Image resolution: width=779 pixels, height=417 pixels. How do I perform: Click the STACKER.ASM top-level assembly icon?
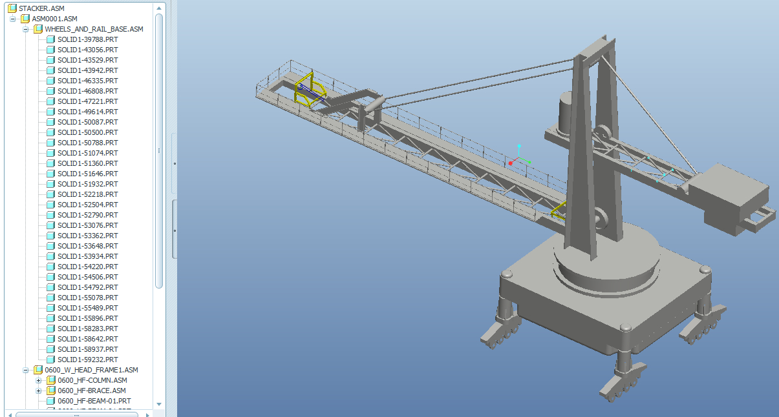[x=12, y=8]
